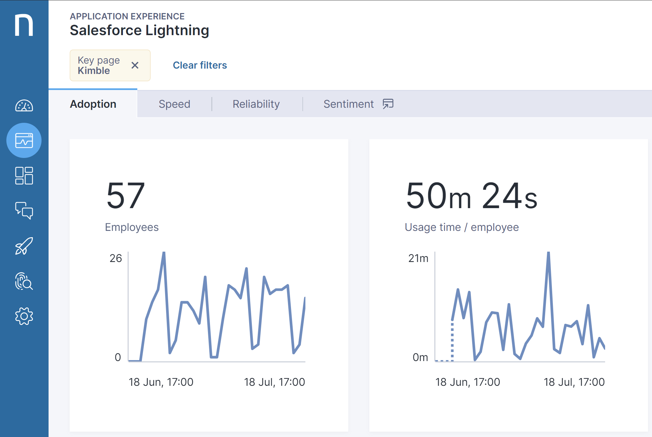Remove the Kimble key page filter
Screen dimensions: 652x437
135,65
